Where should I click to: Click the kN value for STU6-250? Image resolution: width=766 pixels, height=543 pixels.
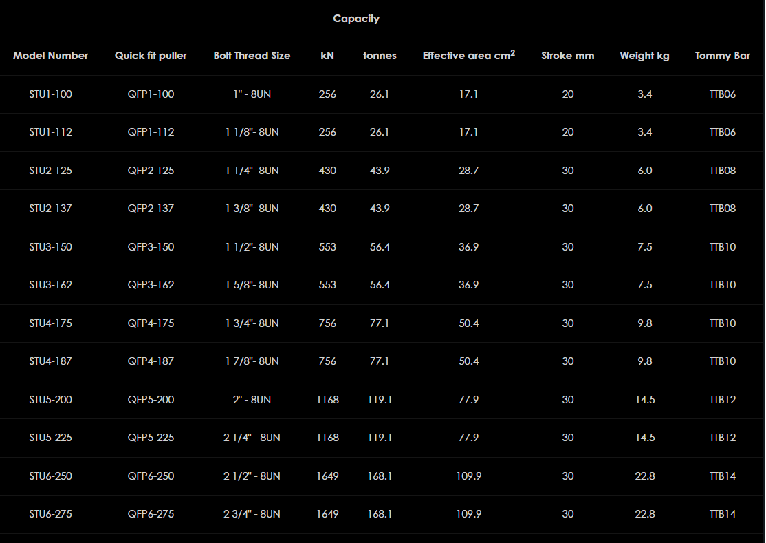[327, 476]
